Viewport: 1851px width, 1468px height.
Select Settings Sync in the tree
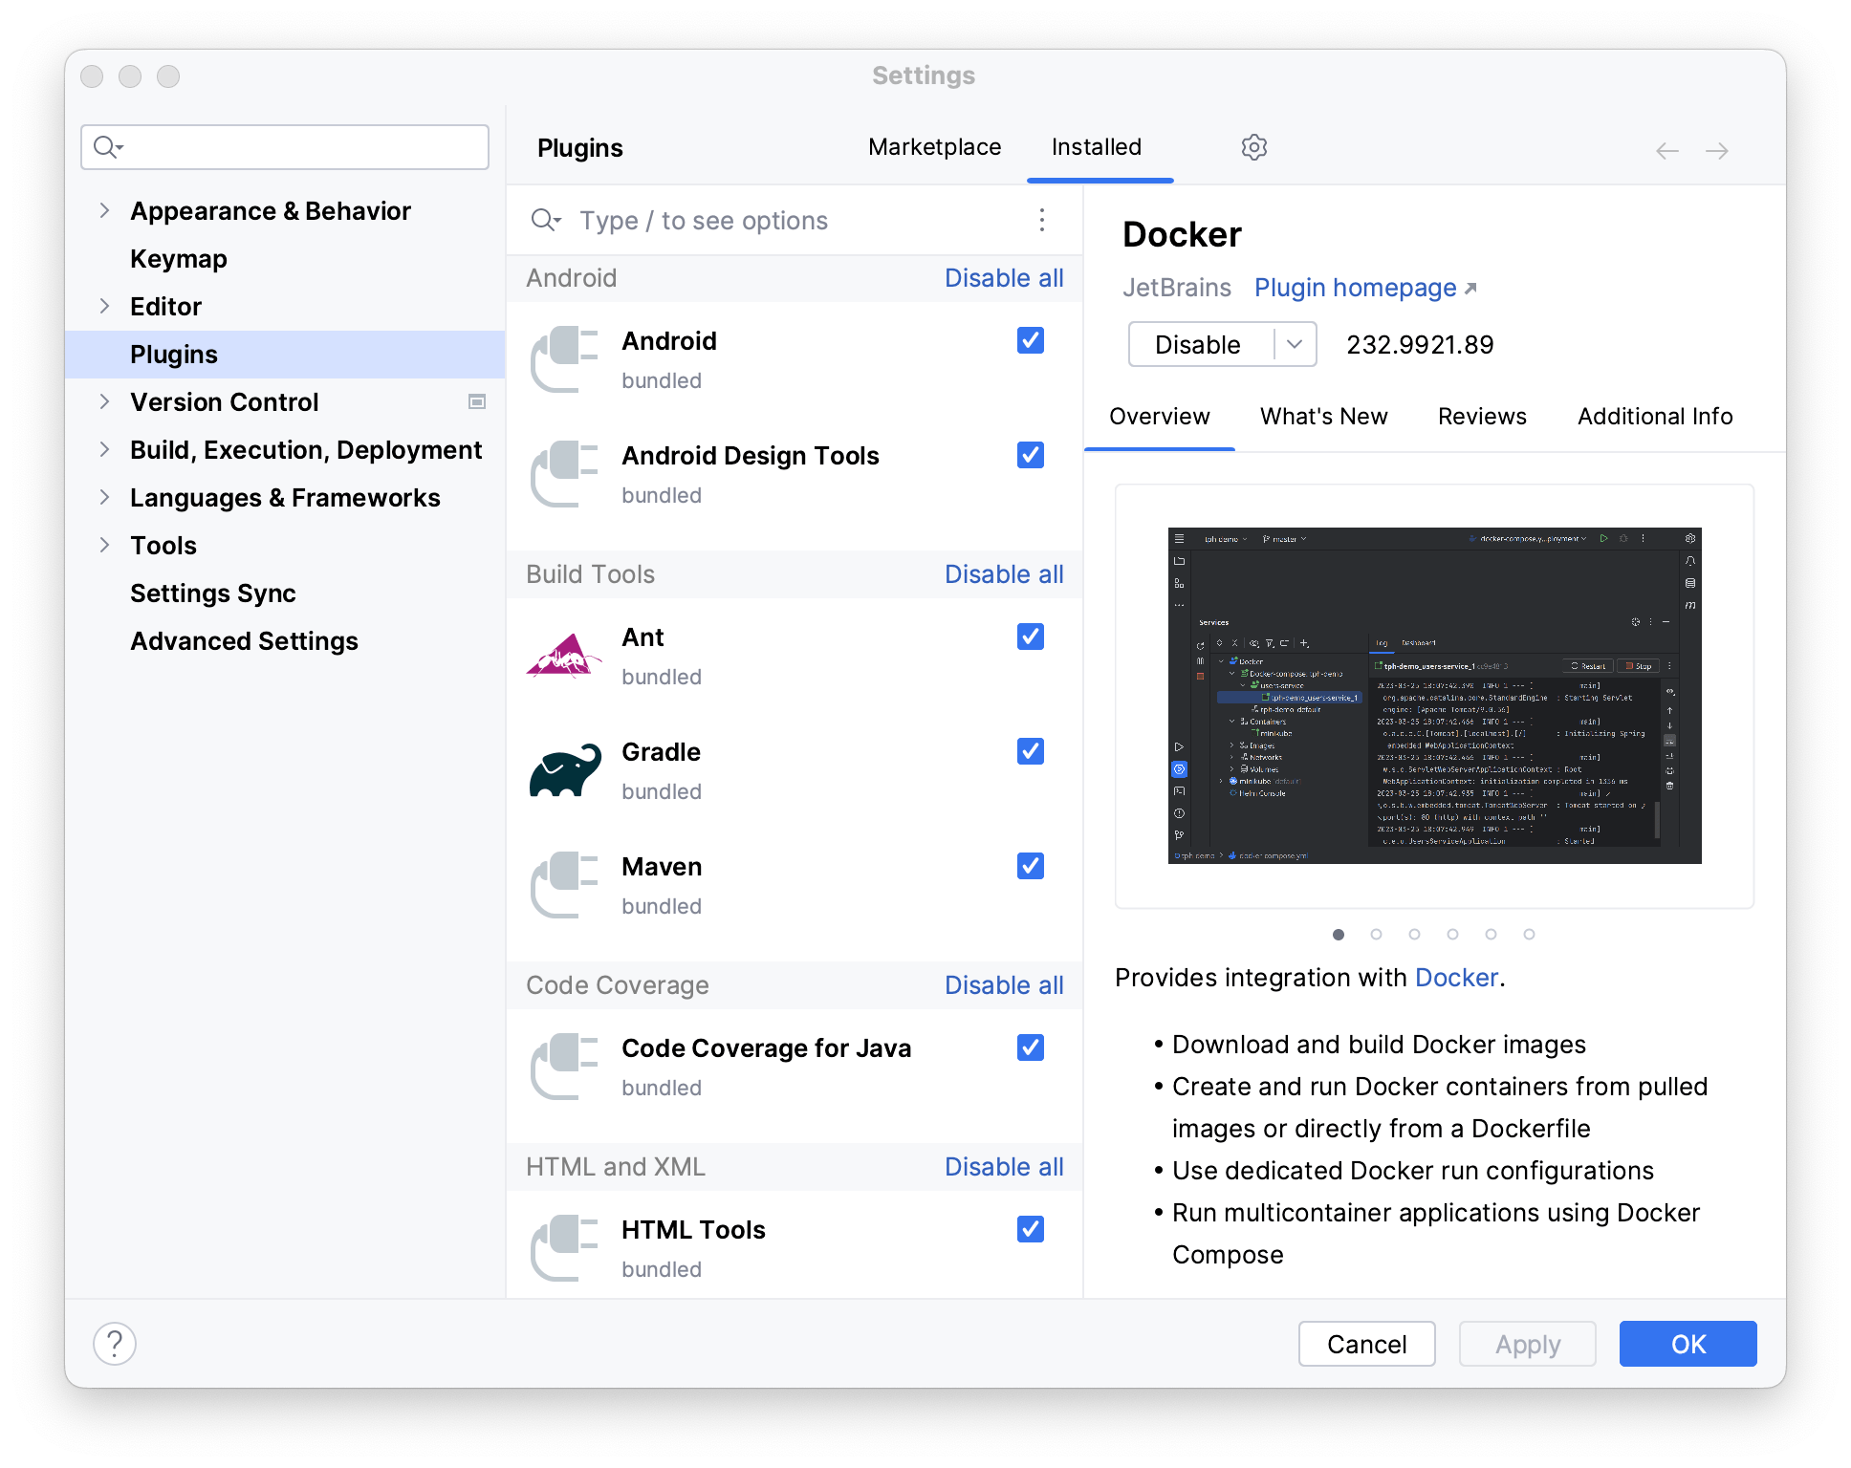213,594
